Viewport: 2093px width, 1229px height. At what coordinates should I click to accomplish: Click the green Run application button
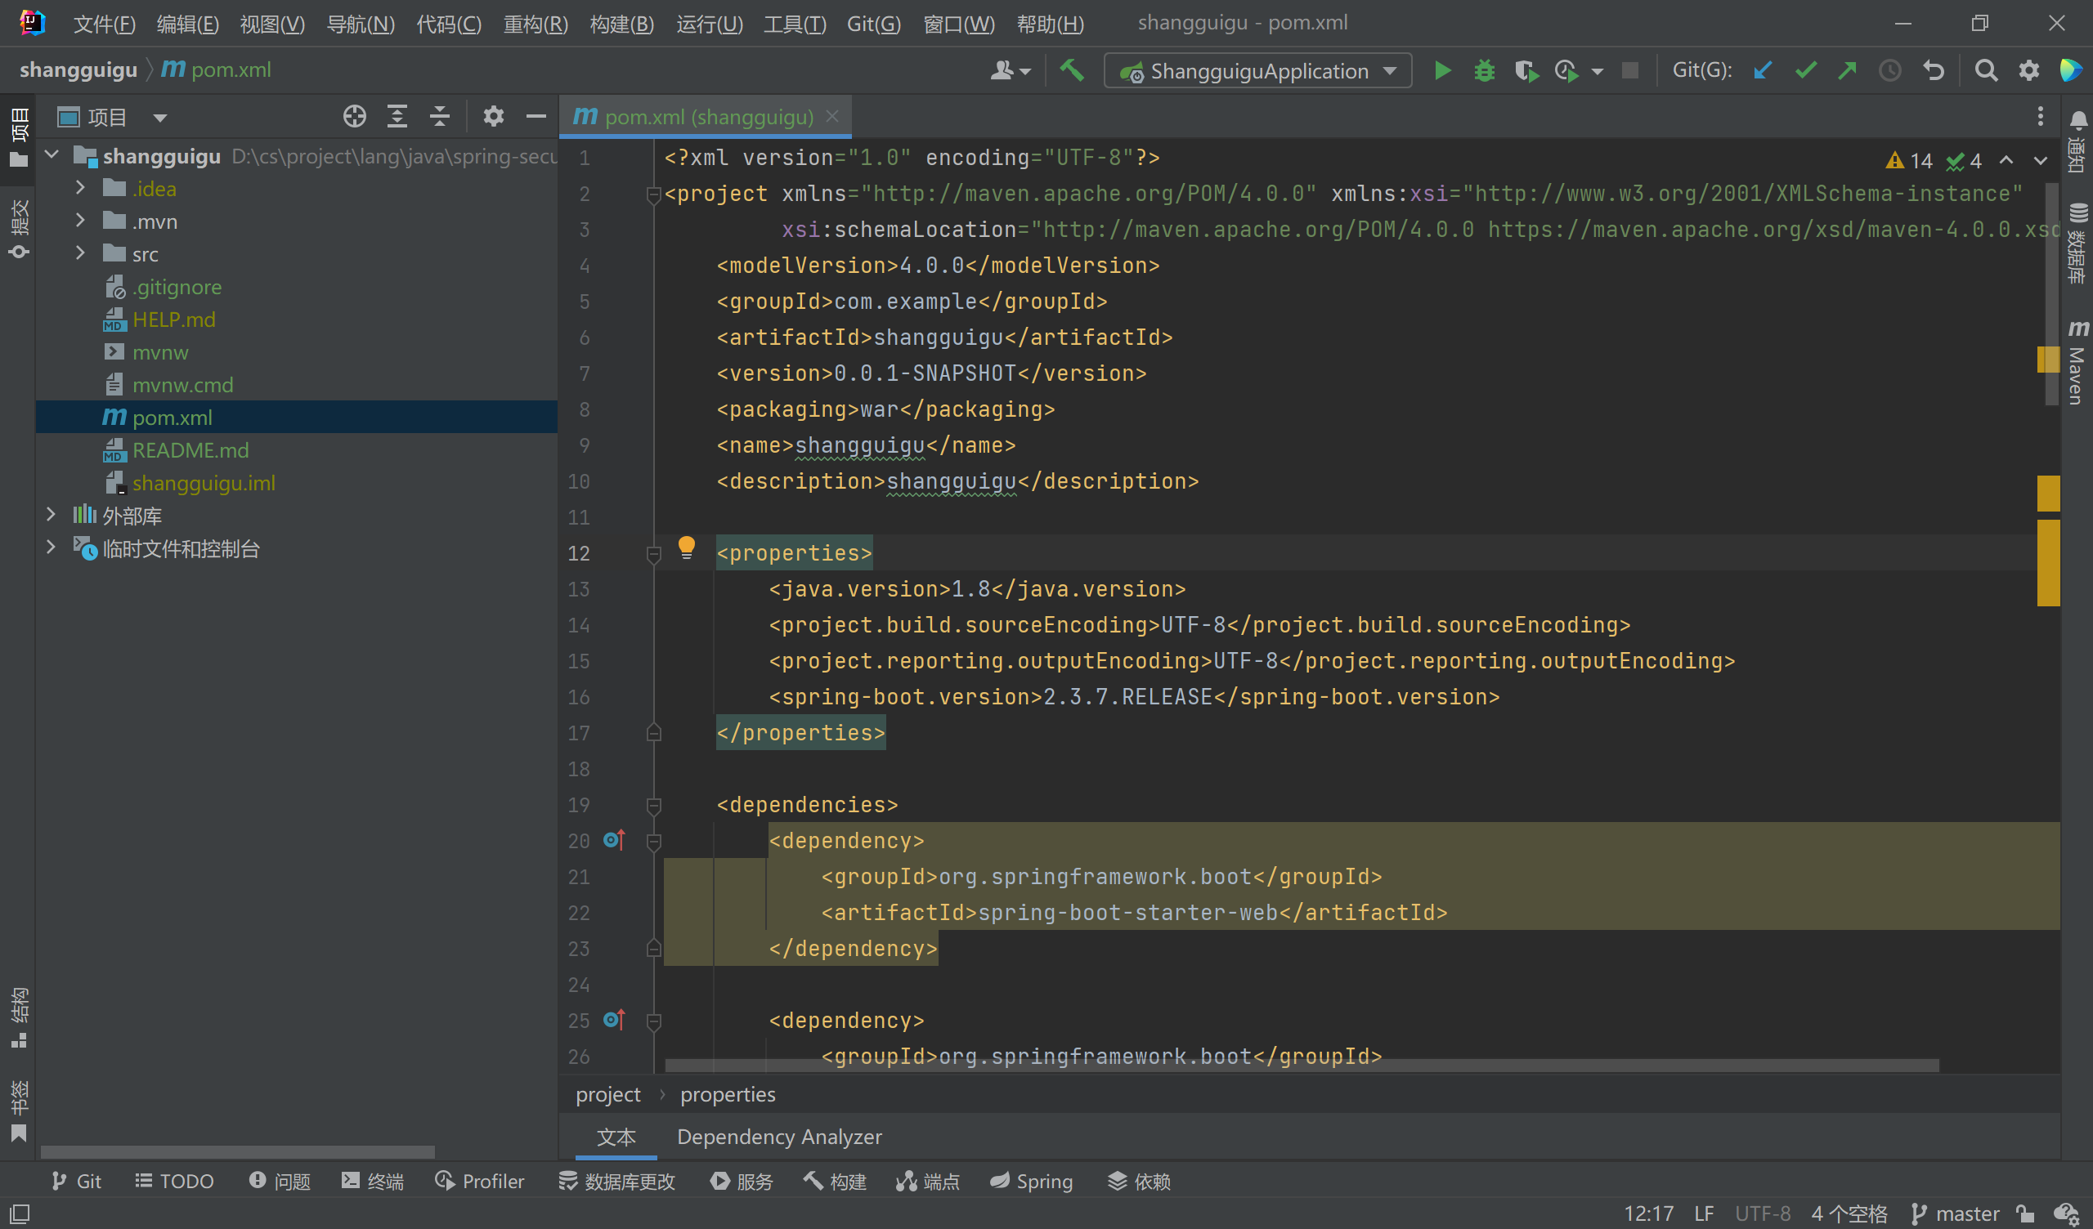click(1443, 71)
